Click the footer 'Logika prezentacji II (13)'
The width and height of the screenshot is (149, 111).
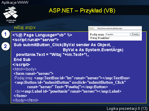coord(127,109)
